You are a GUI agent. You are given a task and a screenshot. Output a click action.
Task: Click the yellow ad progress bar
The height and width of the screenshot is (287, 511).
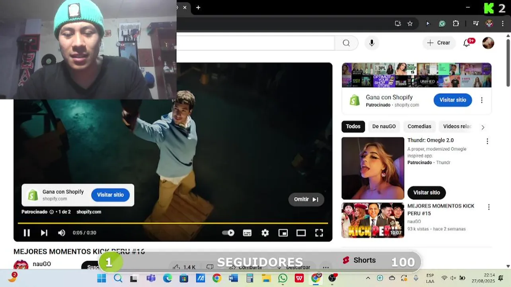173,223
